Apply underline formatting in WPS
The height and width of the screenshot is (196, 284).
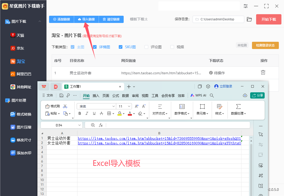[94, 113]
